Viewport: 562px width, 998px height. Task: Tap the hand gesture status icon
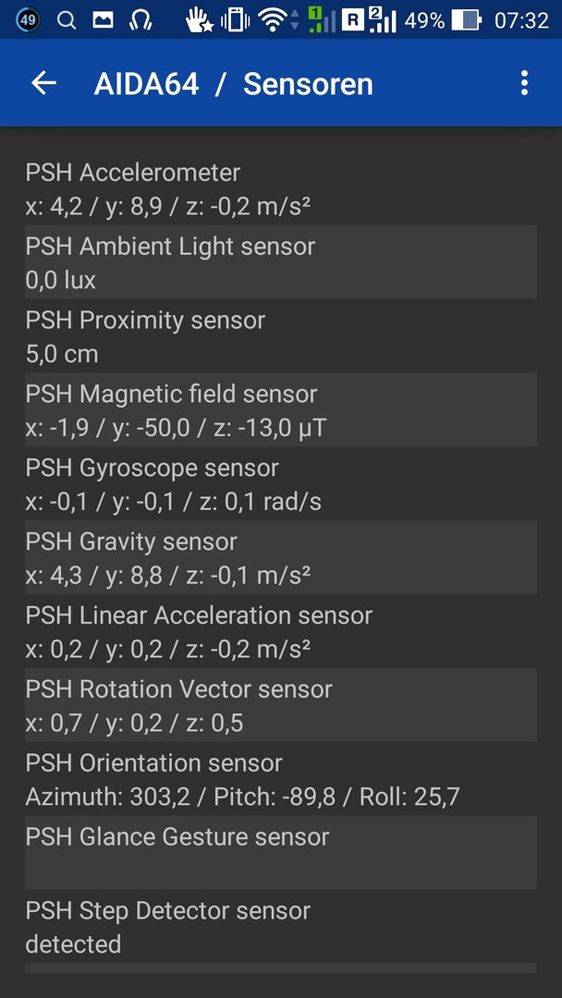(x=200, y=20)
